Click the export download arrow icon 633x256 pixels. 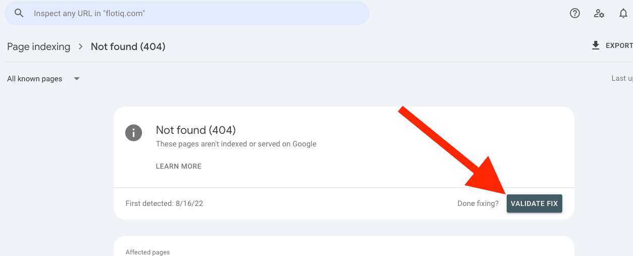(596, 45)
